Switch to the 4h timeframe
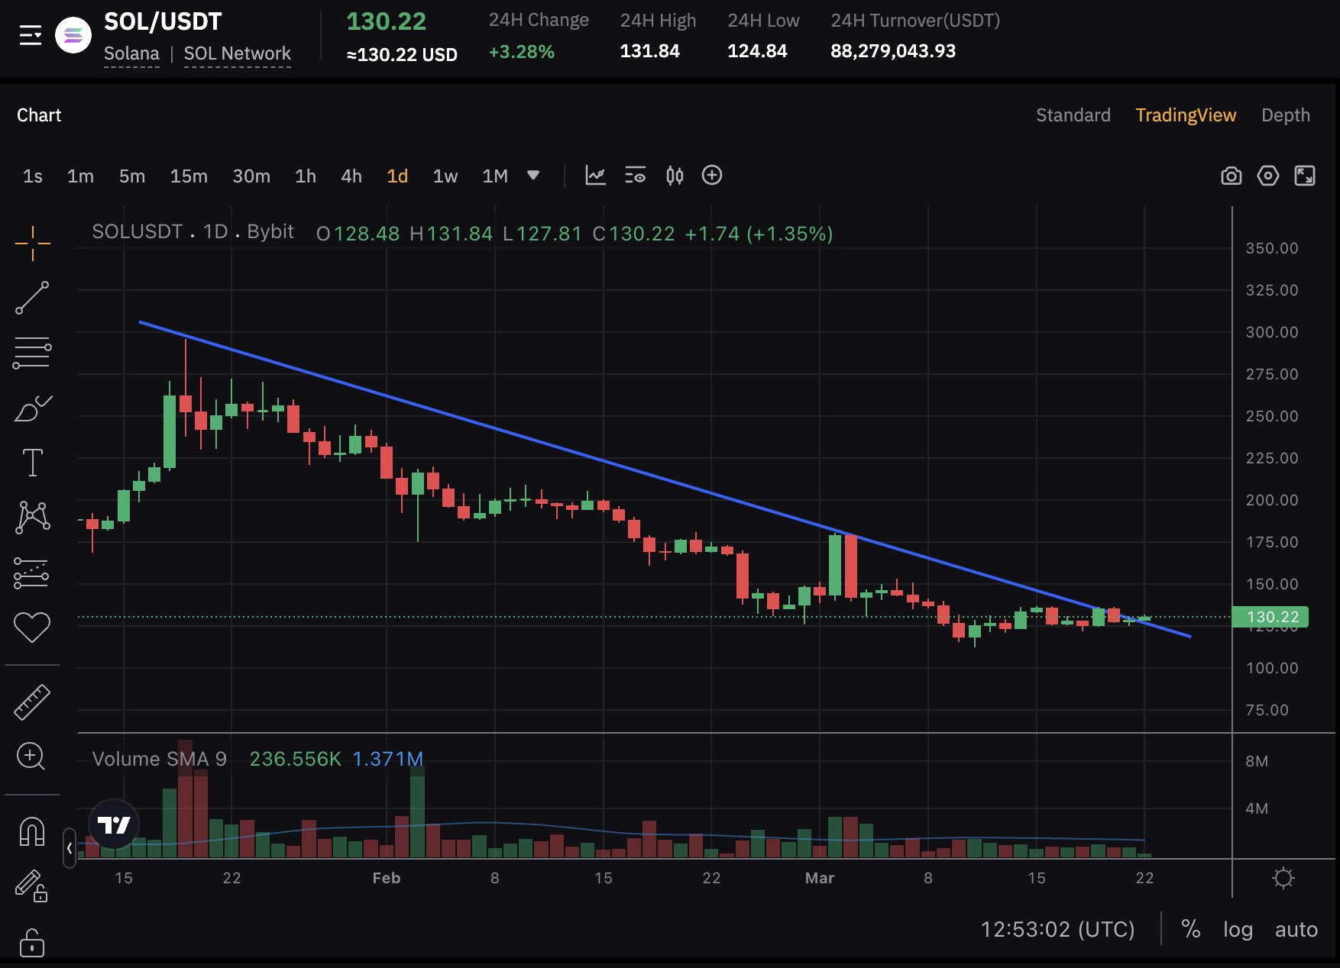1340x968 pixels. pos(351,176)
